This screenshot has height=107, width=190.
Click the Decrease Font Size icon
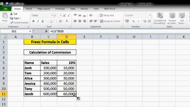69,15
